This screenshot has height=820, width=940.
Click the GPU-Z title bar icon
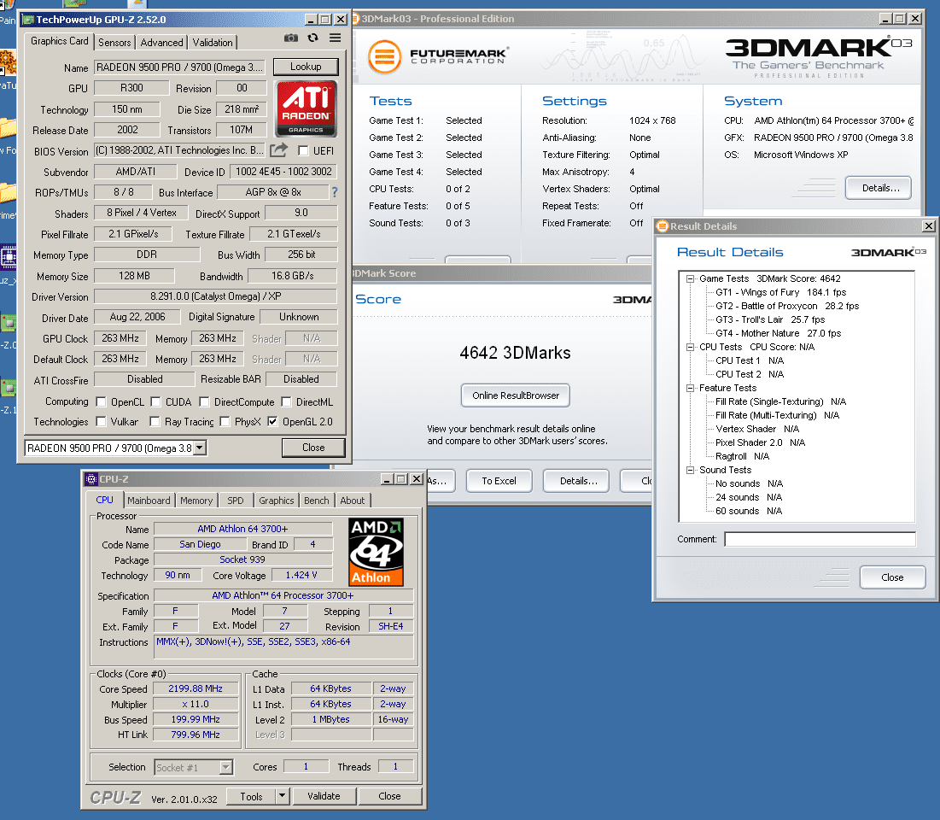[x=28, y=20]
